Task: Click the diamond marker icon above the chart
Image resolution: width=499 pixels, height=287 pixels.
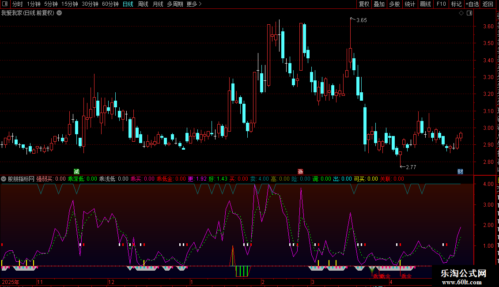Action: [461, 13]
